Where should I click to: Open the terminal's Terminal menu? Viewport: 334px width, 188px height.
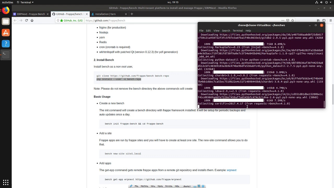coord(237,31)
